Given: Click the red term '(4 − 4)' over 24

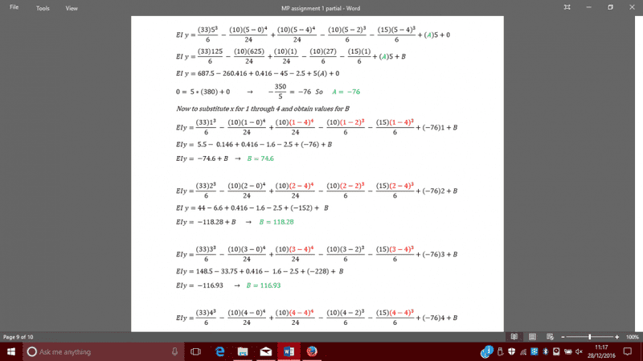Looking at the screenshot, I should coord(301,313).
